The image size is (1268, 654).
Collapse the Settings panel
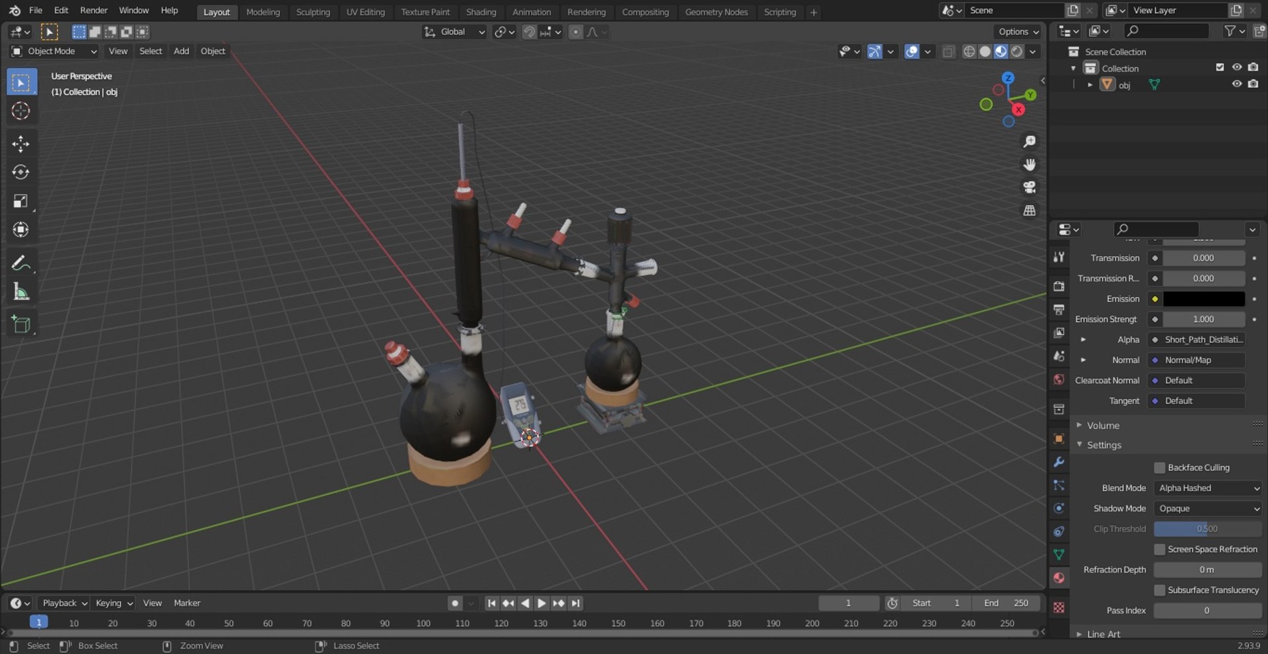pyautogui.click(x=1104, y=445)
